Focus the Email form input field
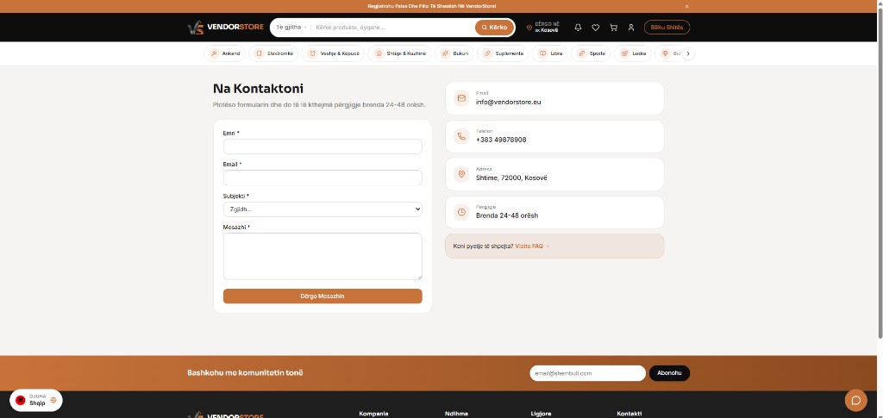Viewport: 883px width, 418px height. (323, 178)
